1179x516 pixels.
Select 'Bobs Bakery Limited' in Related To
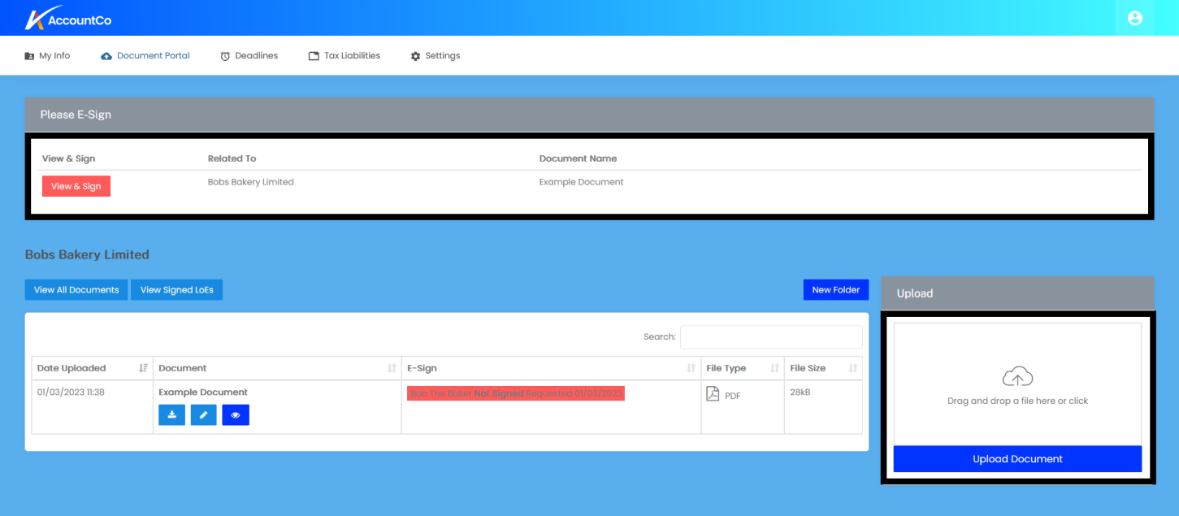click(250, 182)
